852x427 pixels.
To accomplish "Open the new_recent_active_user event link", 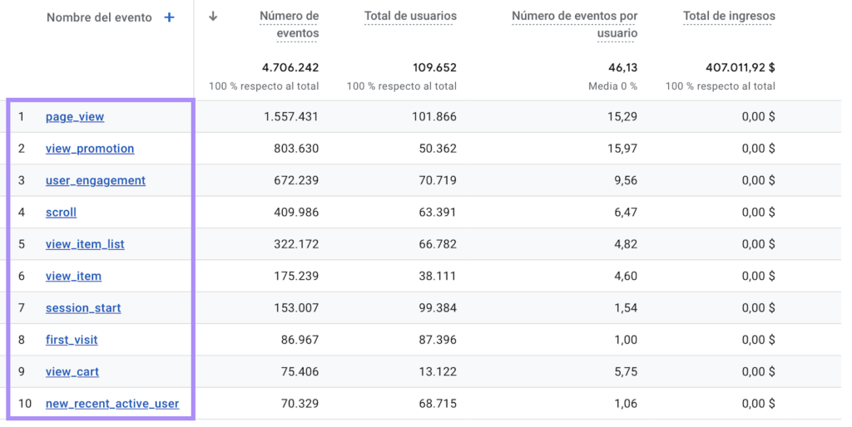I will pos(112,404).
